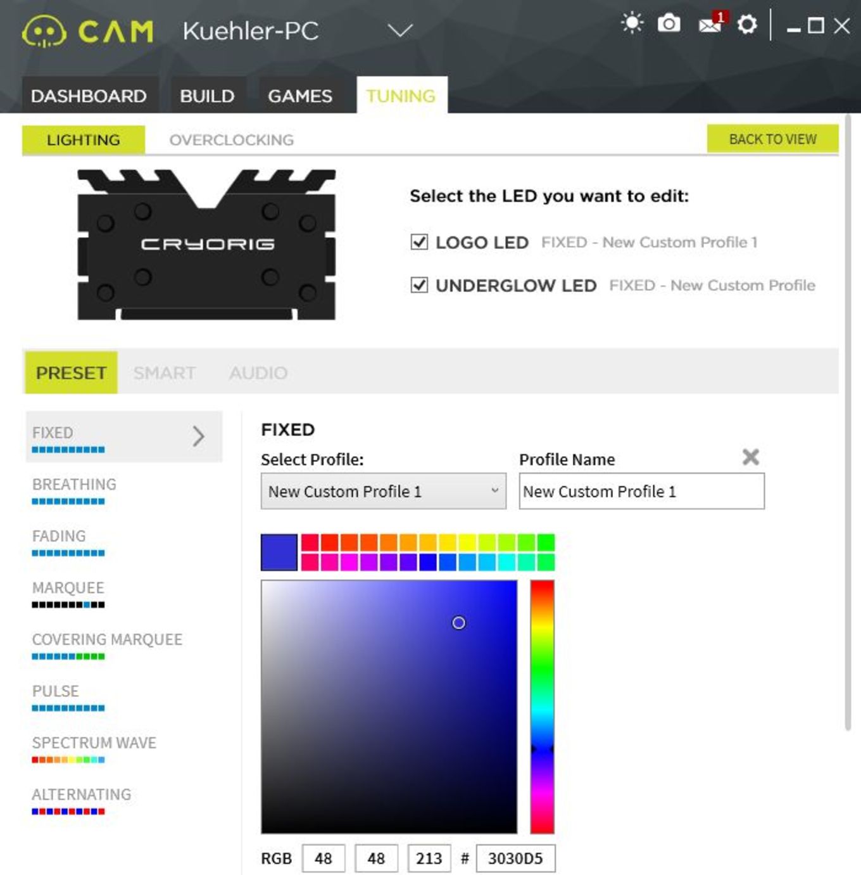Image resolution: width=861 pixels, height=875 pixels.
Task: Click LOGO LED status text FIXED - New Custom Profile 1
Action: point(649,242)
